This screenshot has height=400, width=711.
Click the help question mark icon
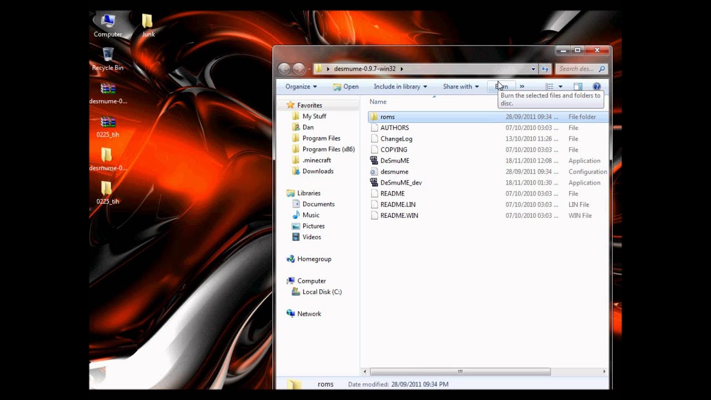click(x=597, y=87)
